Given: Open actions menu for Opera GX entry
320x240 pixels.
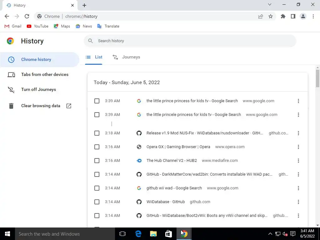Looking at the screenshot, I should [298, 147].
